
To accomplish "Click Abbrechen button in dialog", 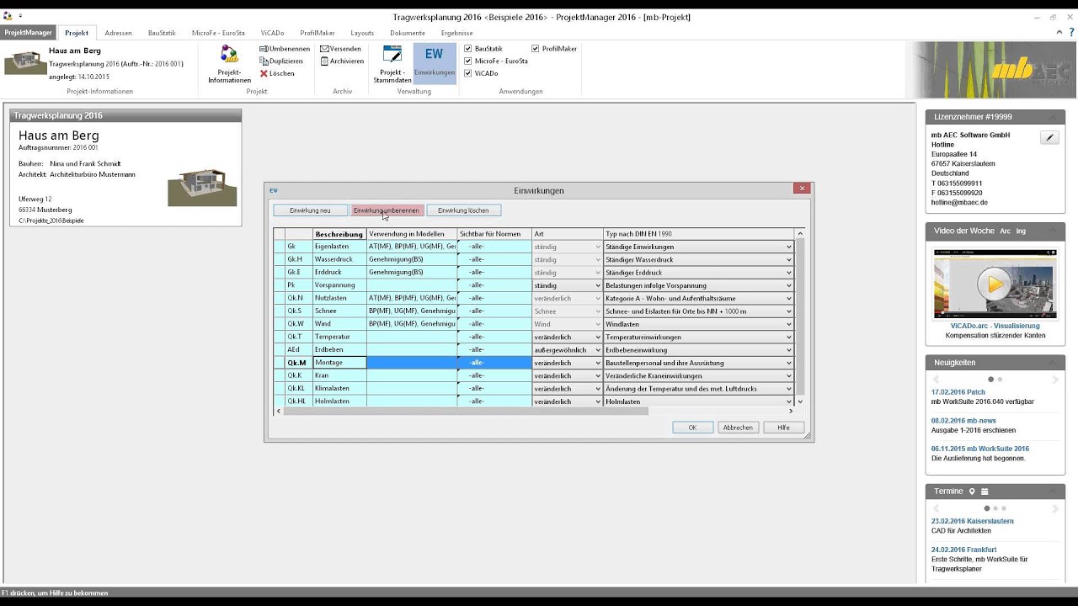I will click(738, 428).
